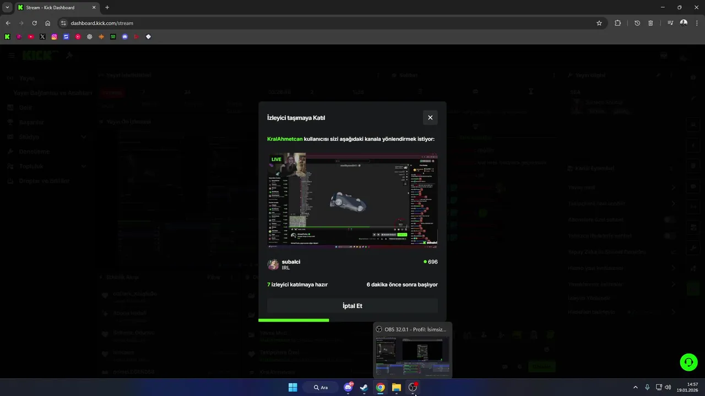Open the YouTube Music bookmark icon
This screenshot has height=396, width=705.
[x=78, y=37]
